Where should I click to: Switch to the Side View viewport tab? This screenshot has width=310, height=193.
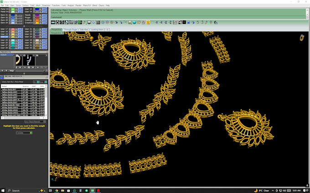click(x=84, y=30)
